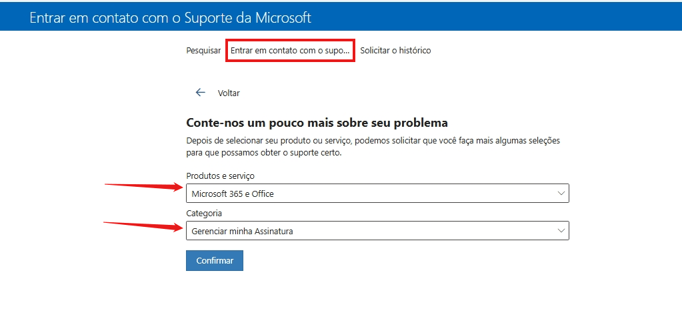Image resolution: width=682 pixels, height=331 pixels.
Task: Go back using the Voltar link
Action: coord(229,93)
